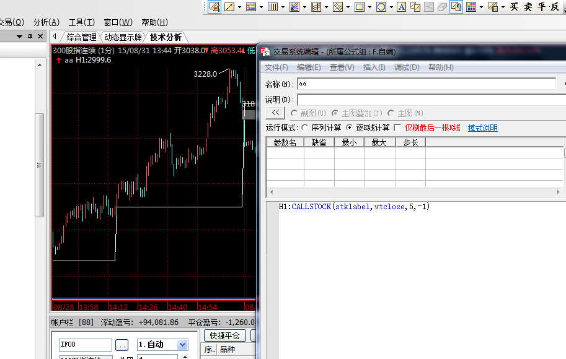This screenshot has width=566, height=359.
Task: Select the 逐K线计算 radio button
Action: [x=350, y=128]
